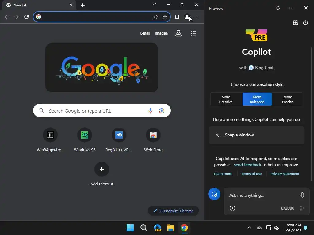
Task: Open the Windows Start menu
Action: [130, 228]
